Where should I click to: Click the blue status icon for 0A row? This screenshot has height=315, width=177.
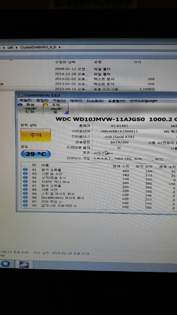(25, 193)
